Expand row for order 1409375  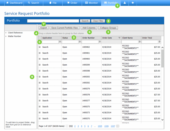pos(40,107)
